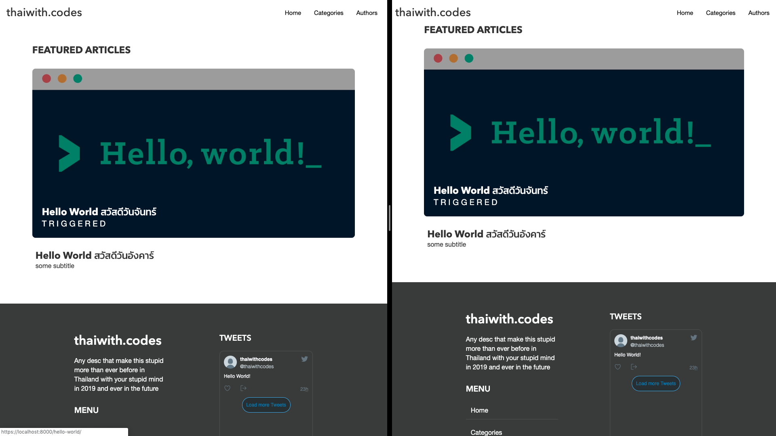776x436 pixels.
Task: Click the split-view divider handle
Action: [390, 218]
